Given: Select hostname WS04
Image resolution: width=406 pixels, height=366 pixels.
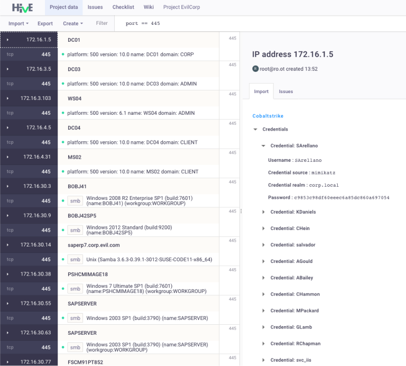Looking at the screenshot, I should 75,98.
